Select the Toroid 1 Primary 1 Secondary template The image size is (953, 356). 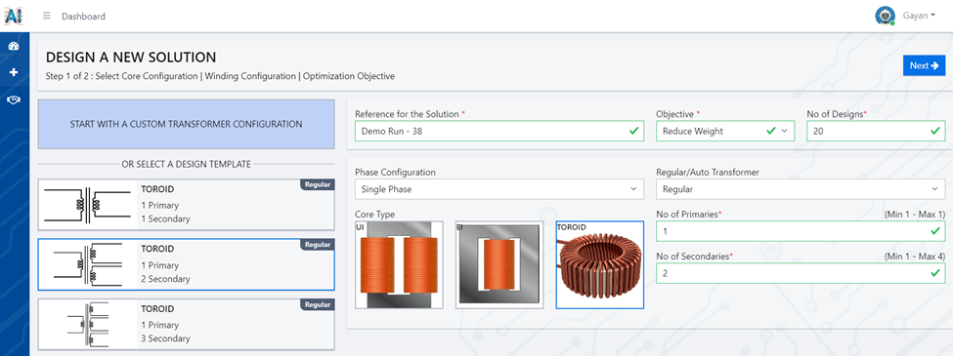pyautogui.click(x=186, y=205)
